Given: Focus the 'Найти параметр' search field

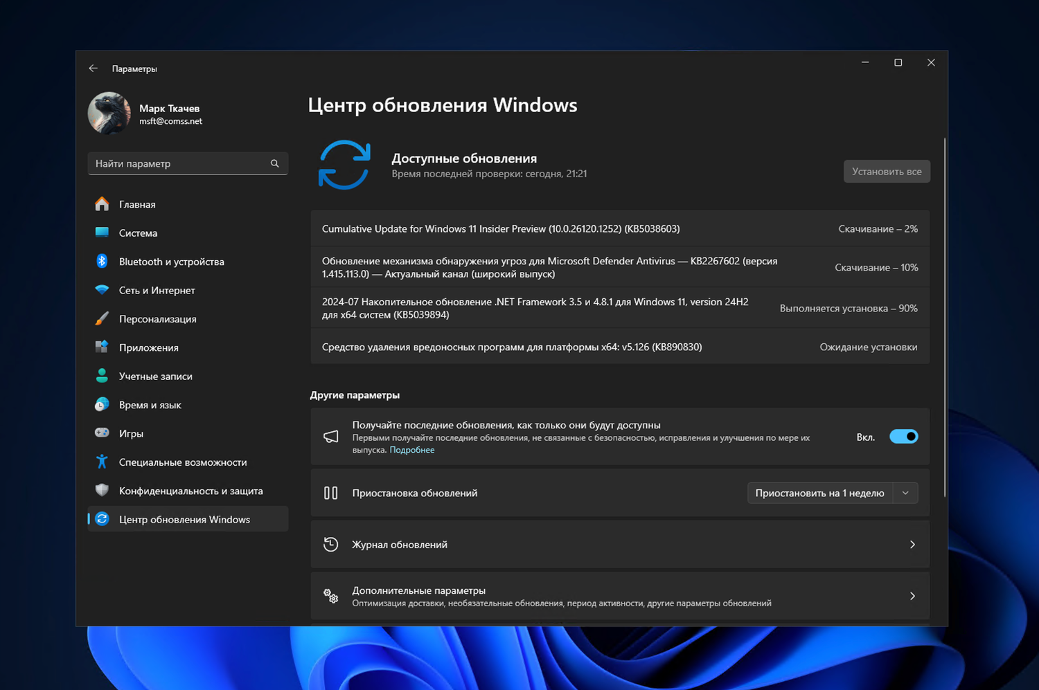Looking at the screenshot, I should (188, 163).
